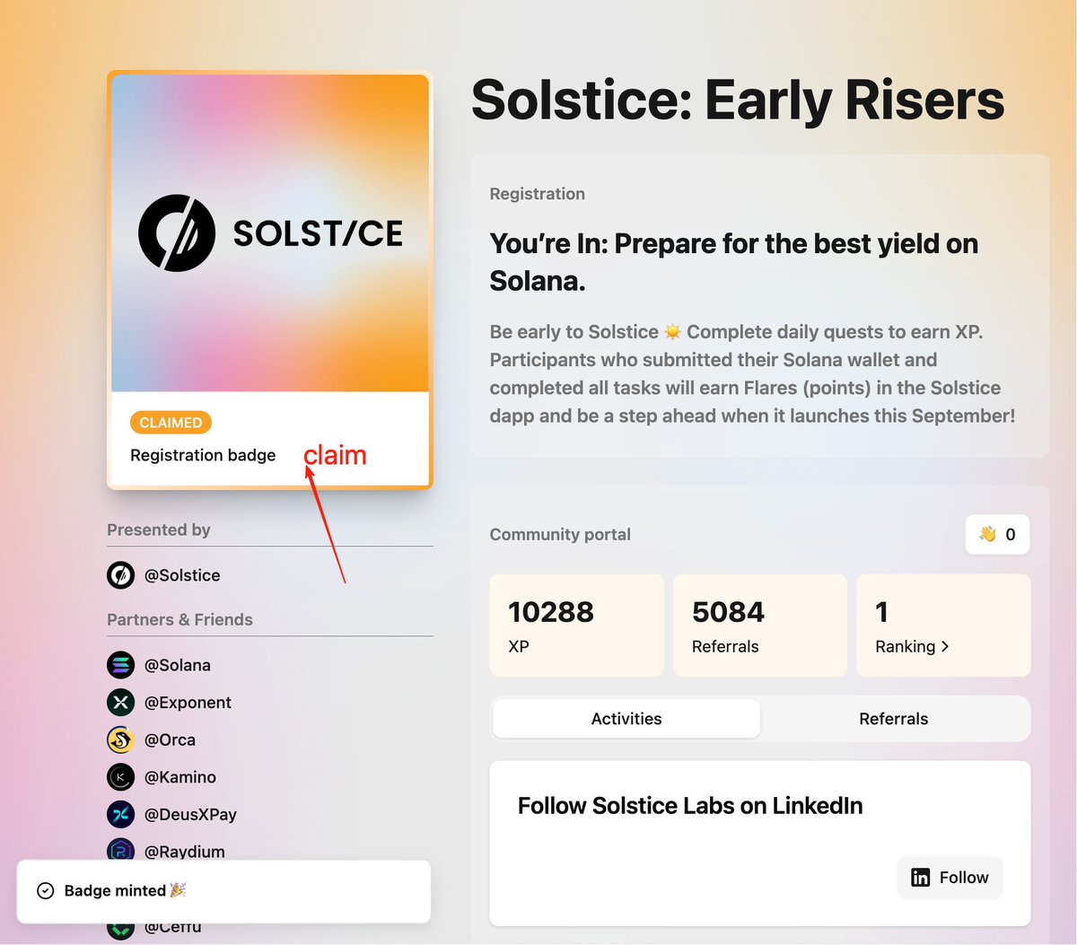Click the Orca partner logo icon
Image resolution: width=1077 pixels, height=945 pixels.
121,740
